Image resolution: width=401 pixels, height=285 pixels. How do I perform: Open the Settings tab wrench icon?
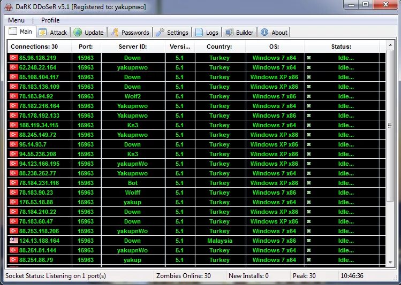[x=160, y=33]
